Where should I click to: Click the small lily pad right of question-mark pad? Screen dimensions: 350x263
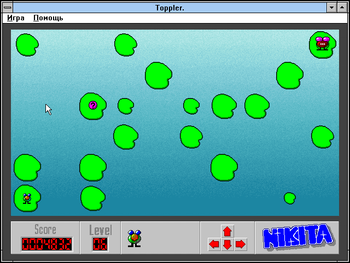(126, 106)
